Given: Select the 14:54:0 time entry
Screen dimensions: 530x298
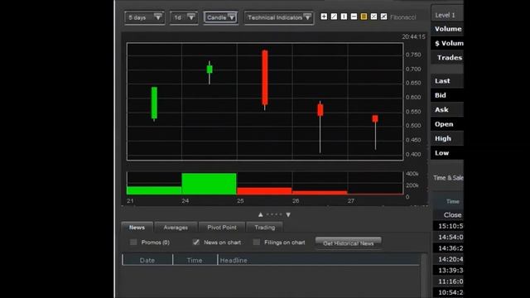Looking at the screenshot, I should 449,238.
